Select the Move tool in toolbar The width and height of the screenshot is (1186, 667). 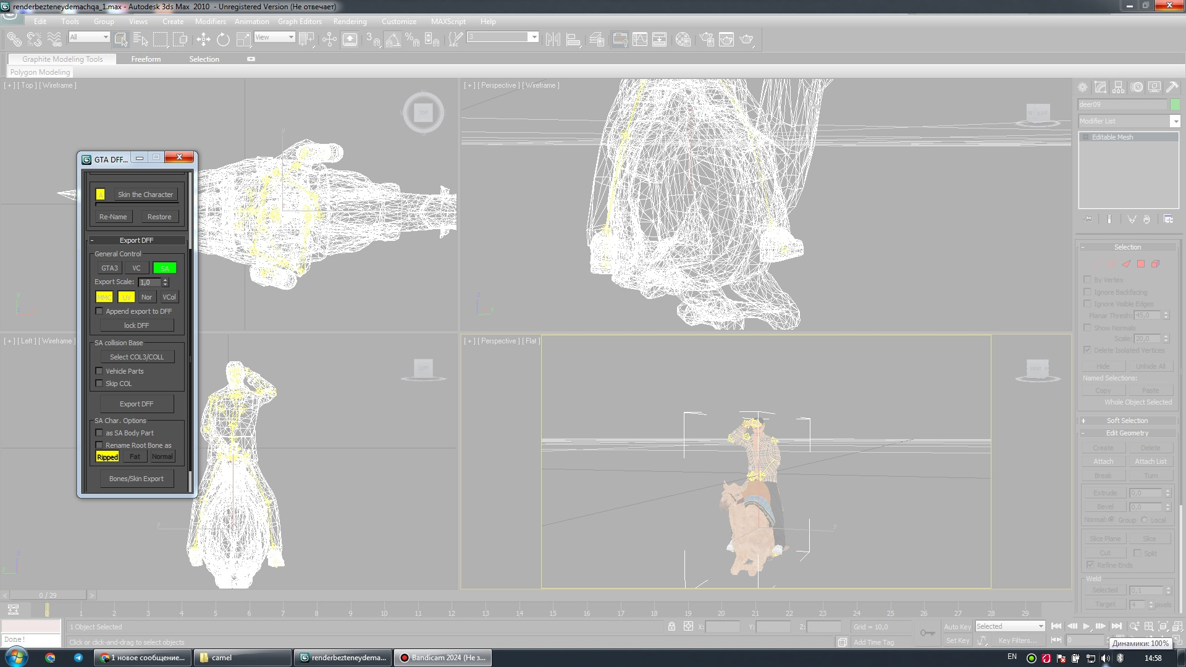coord(203,40)
